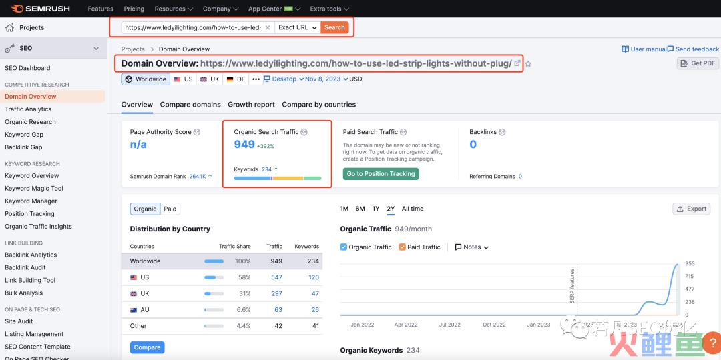The width and height of the screenshot is (721, 360).
Task: Open the Nov 8, 2023 date dropdown
Action: click(x=326, y=79)
